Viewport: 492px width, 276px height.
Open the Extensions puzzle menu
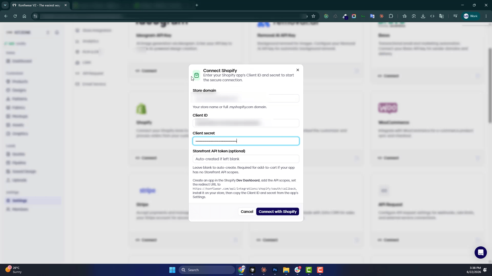[x=391, y=16]
